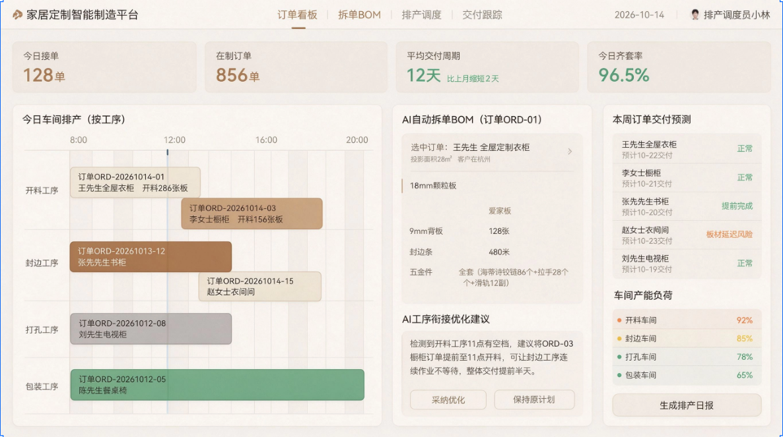Go to the 排产调度 tab
Viewport: 783px width, 437px height.
coord(421,15)
